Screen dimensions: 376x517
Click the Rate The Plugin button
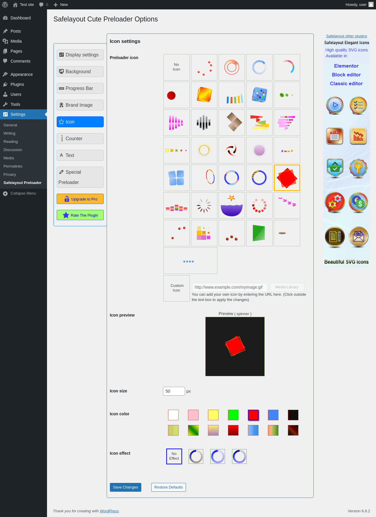[x=80, y=215]
